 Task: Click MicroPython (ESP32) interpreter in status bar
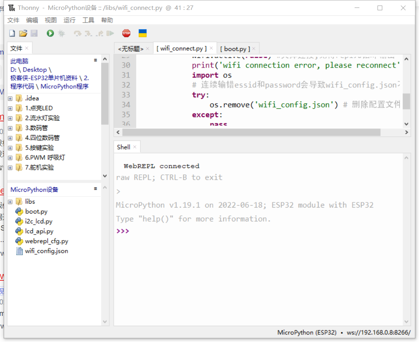pyautogui.click(x=307, y=333)
